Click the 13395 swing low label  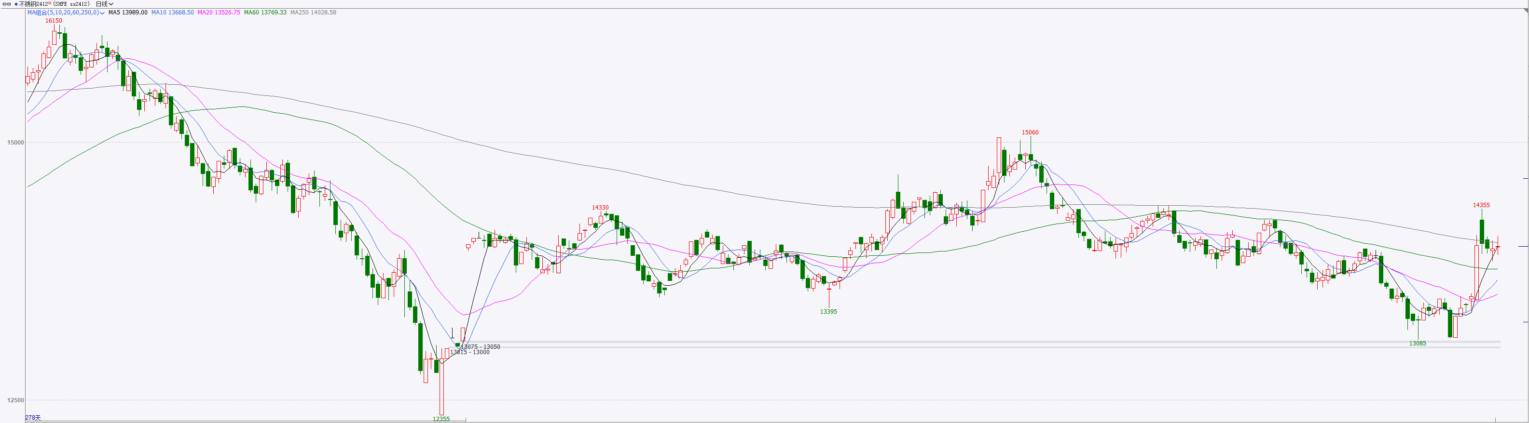[828, 312]
